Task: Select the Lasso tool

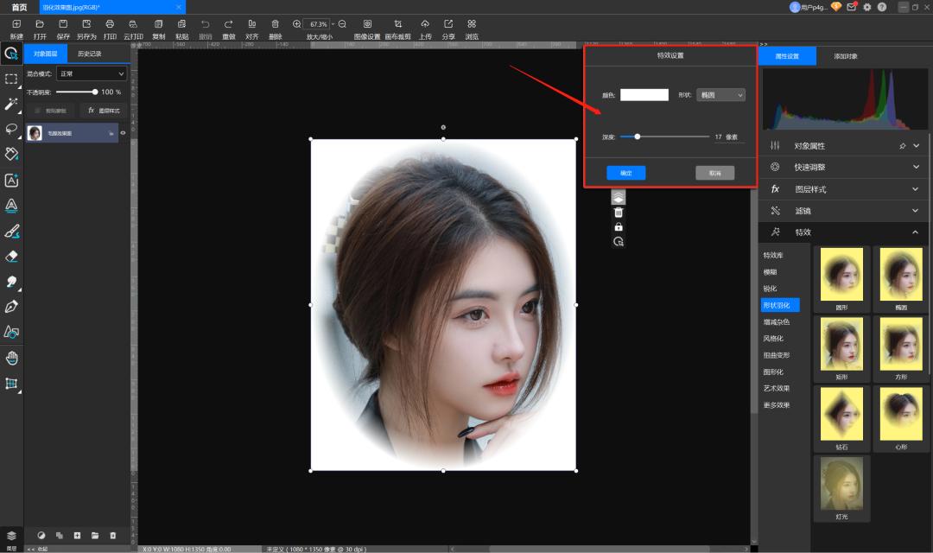Action: (x=11, y=129)
